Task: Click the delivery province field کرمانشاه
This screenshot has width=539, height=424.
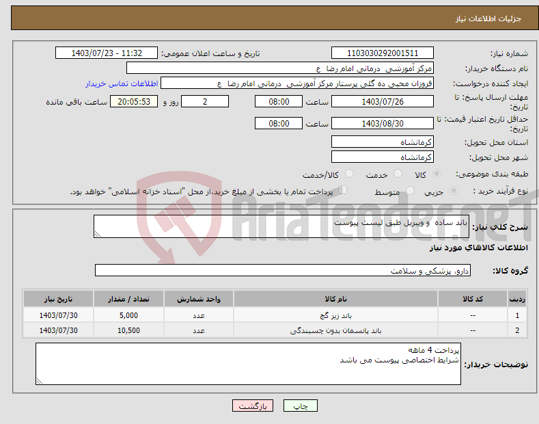Action: [383, 142]
